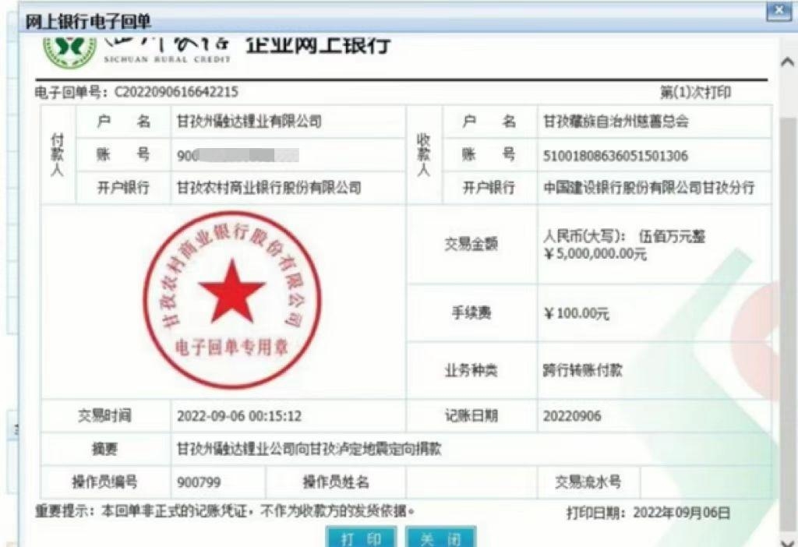This screenshot has height=547, width=798.
Task: Click the Sichuan Rural Credit logo
Action: [69, 51]
